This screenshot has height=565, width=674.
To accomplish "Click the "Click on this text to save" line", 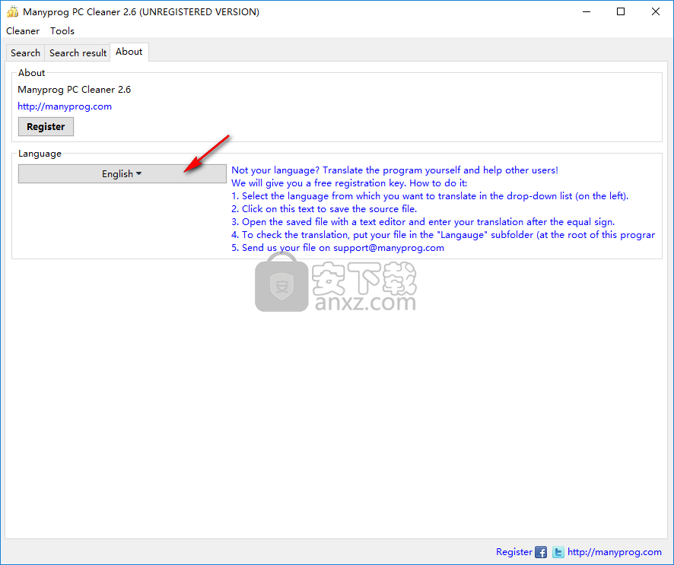I will click(324, 209).
